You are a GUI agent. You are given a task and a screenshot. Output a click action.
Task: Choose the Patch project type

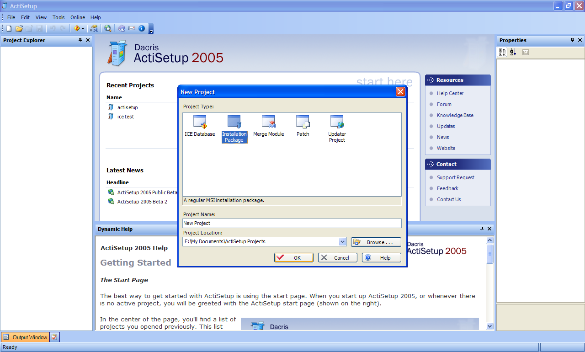coord(303,126)
